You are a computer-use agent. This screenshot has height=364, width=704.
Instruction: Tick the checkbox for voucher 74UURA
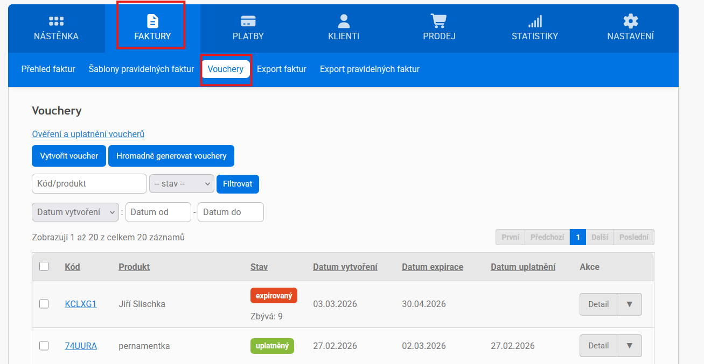[44, 346]
